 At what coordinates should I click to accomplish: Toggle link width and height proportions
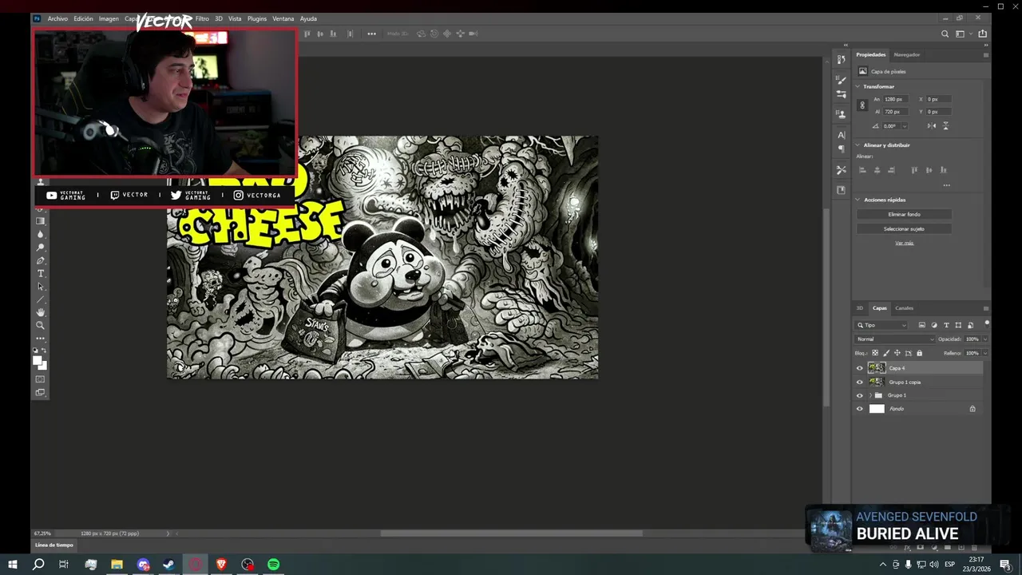862,105
